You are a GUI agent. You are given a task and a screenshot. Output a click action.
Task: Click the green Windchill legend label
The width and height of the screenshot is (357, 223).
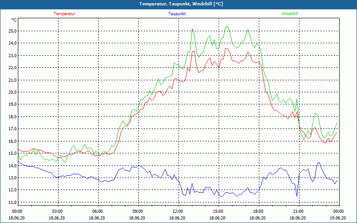pos(290,14)
